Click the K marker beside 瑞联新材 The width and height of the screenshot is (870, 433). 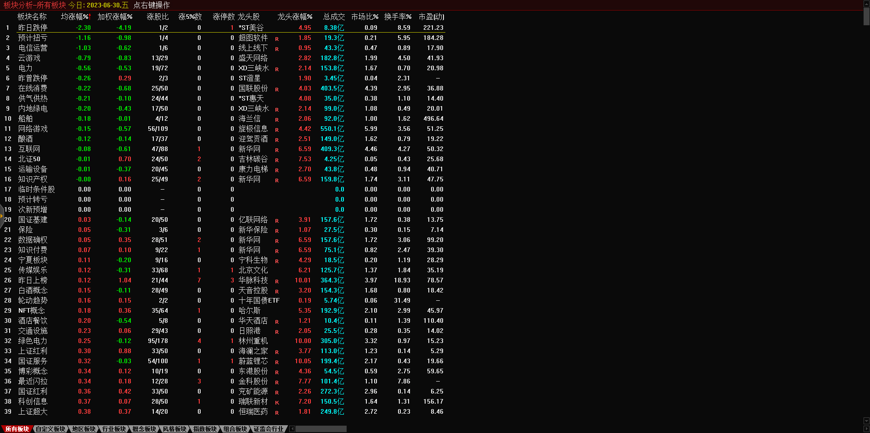[277, 402]
